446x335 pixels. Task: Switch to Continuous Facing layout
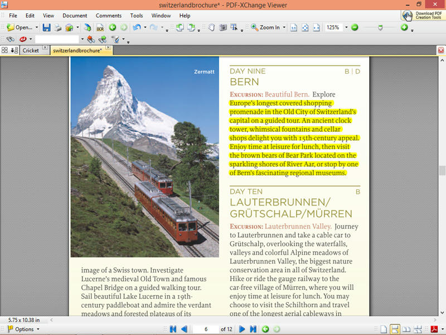(418, 329)
